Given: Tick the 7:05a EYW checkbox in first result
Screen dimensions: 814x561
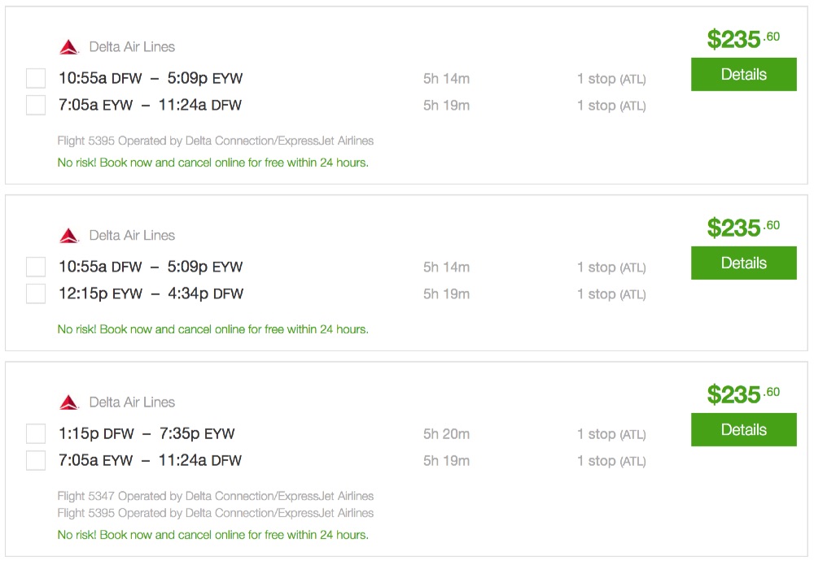Looking at the screenshot, I should coord(36,105).
